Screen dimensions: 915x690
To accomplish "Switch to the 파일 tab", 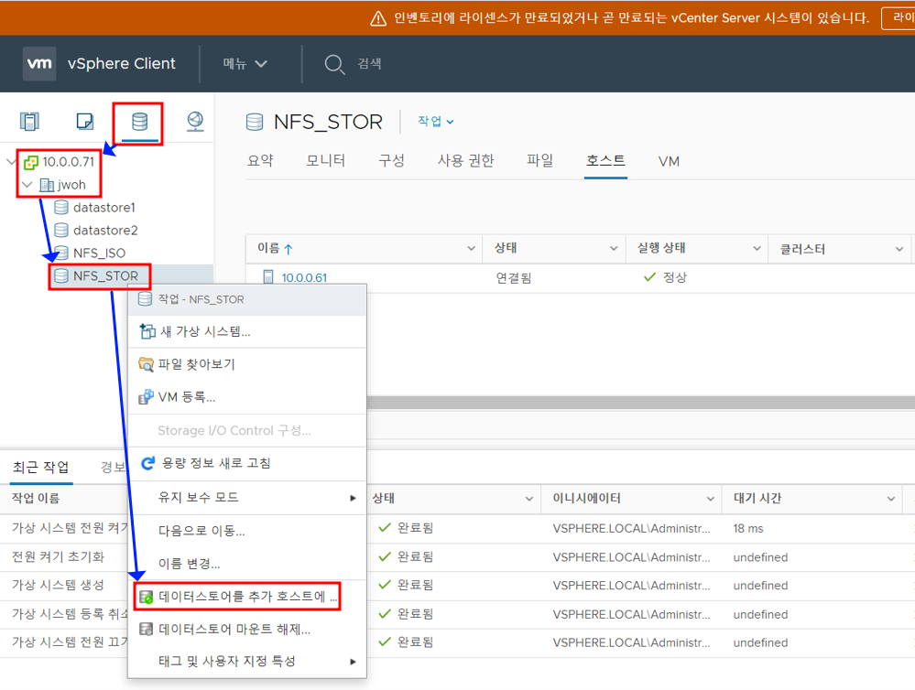I will (539, 160).
